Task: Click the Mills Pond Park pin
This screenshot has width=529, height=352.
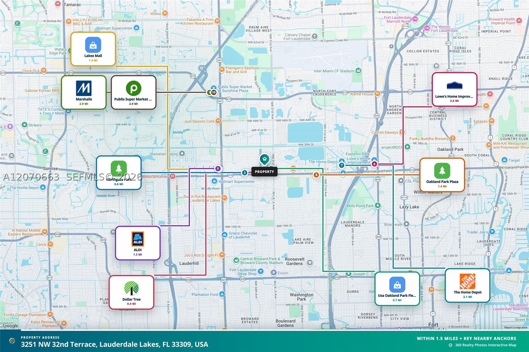Action: [x=378, y=205]
